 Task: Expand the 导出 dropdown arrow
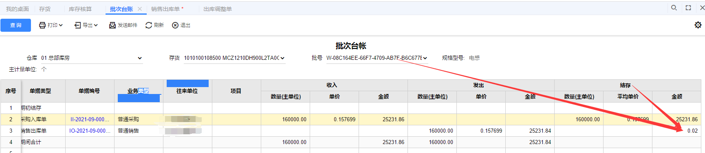96,25
